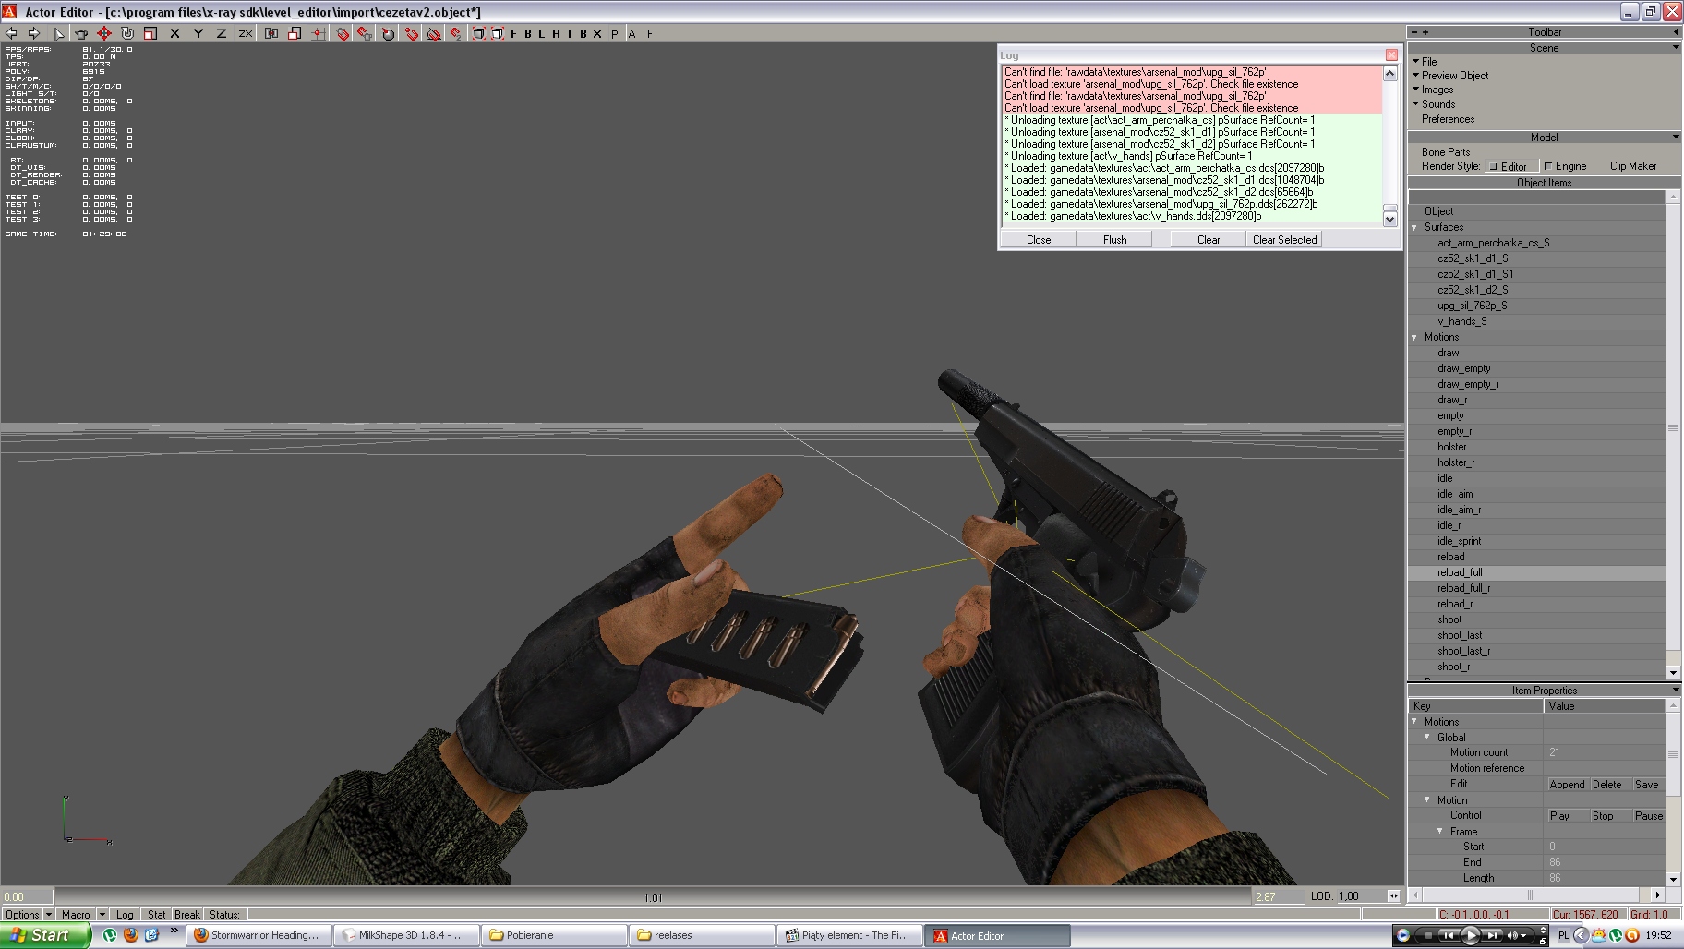
Task: Select the Scale tool icon
Action: coord(150,33)
